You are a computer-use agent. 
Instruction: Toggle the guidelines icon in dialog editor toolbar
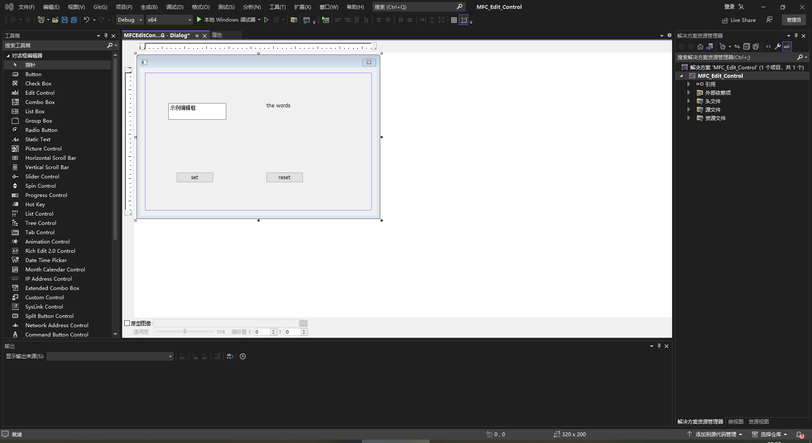[464, 20]
